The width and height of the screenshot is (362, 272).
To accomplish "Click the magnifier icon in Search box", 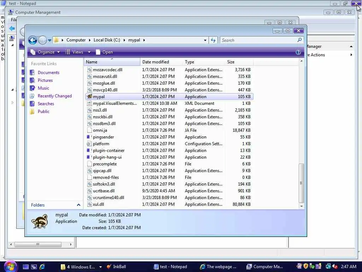I will pyautogui.click(x=300, y=40).
